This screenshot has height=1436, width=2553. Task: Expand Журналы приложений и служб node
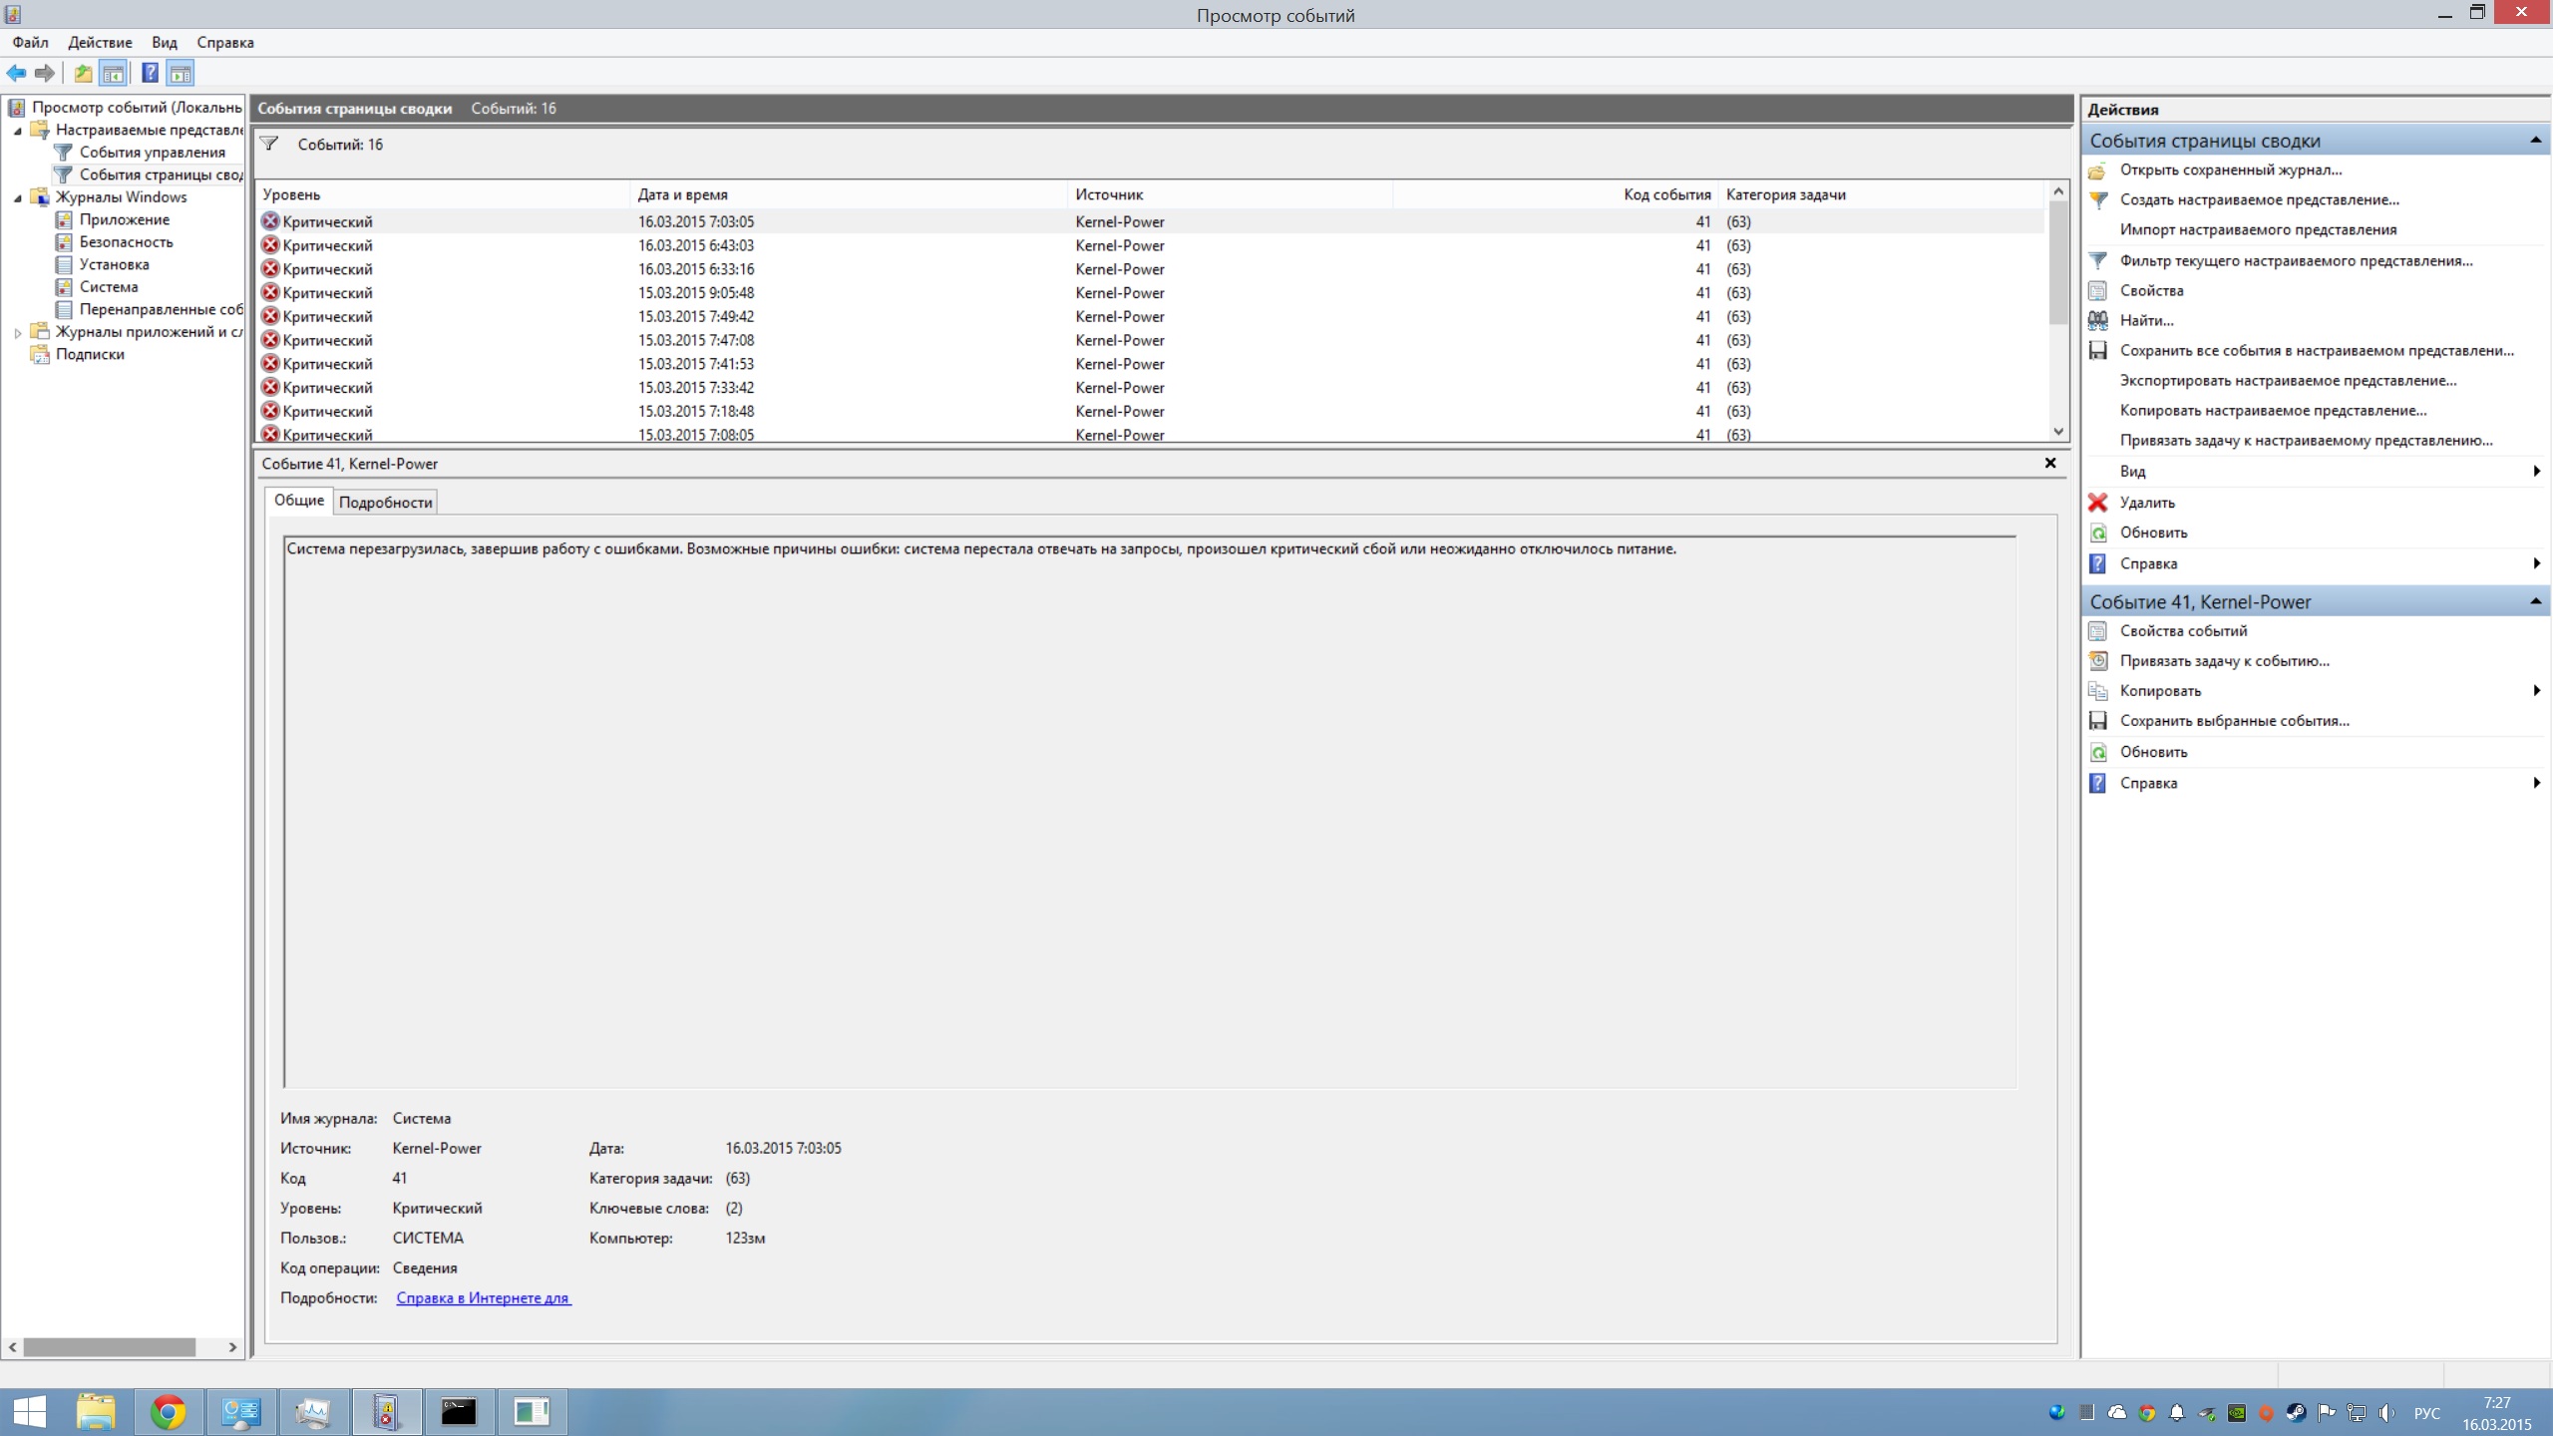pyautogui.click(x=18, y=333)
